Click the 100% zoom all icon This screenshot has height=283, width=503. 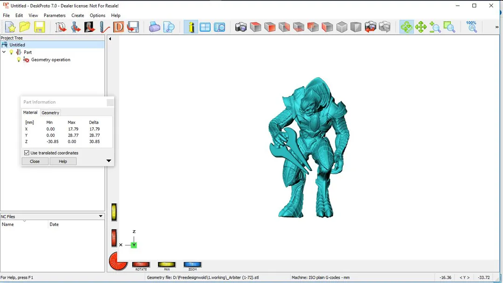(471, 27)
